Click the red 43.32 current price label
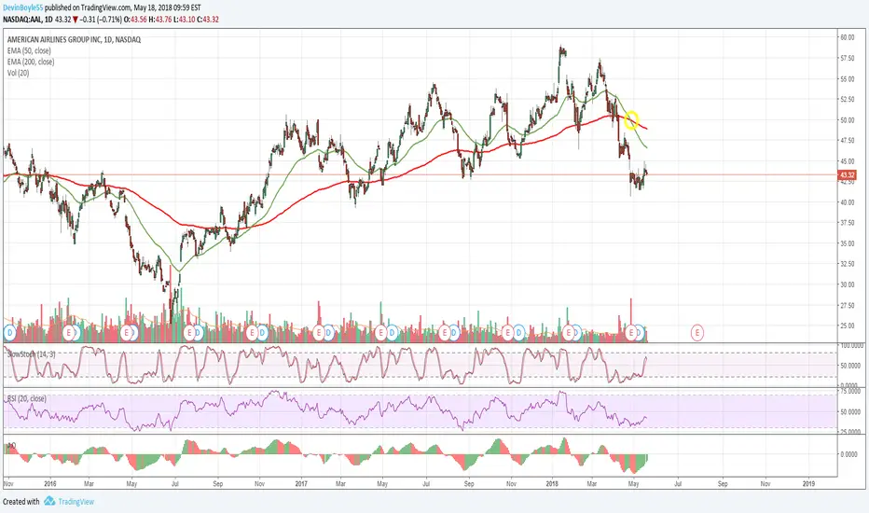 pyautogui.click(x=847, y=175)
